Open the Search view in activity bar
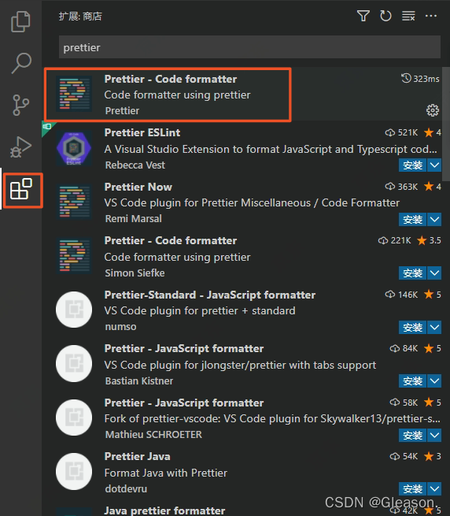Image resolution: width=450 pixels, height=516 pixels. point(21,63)
